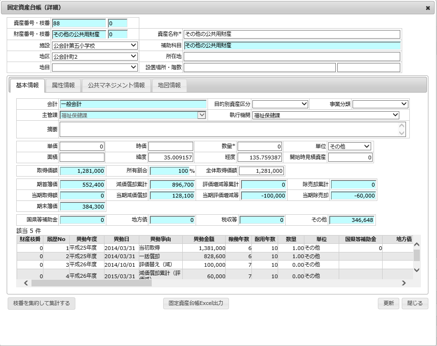437x346 pixels.
Task: Focus the 数量 input field
Action: tap(260, 147)
